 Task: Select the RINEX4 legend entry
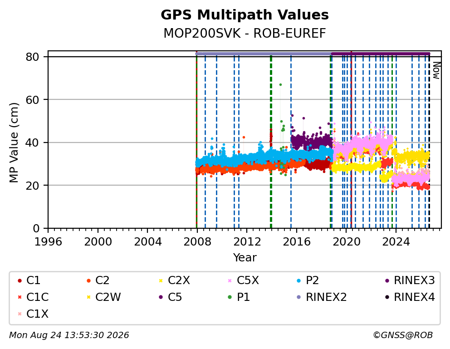click(410, 297)
